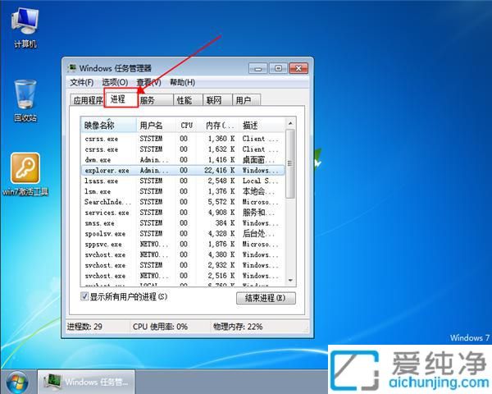Minimize the Task Manager window
Image resolution: width=492 pixels, height=394 pixels.
click(258, 68)
